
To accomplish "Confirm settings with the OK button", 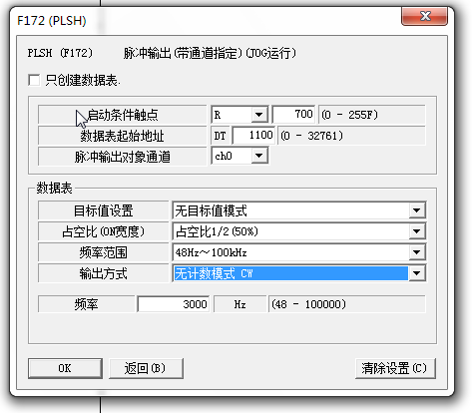I will coord(65,368).
